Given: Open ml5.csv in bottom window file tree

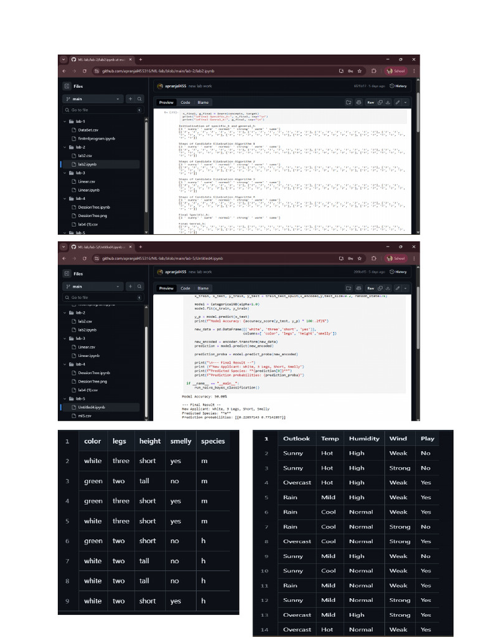Looking at the screenshot, I should click(x=85, y=416).
